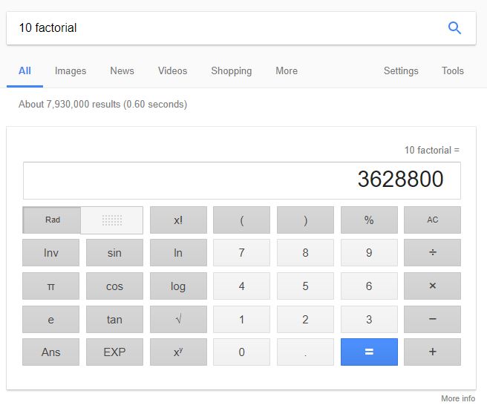Open the Settings menu
This screenshot has height=408, width=487.
point(401,71)
